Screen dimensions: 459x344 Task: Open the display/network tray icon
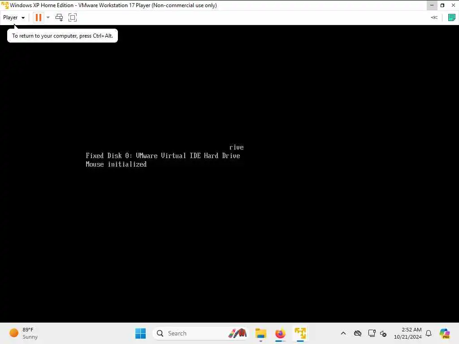click(x=372, y=333)
